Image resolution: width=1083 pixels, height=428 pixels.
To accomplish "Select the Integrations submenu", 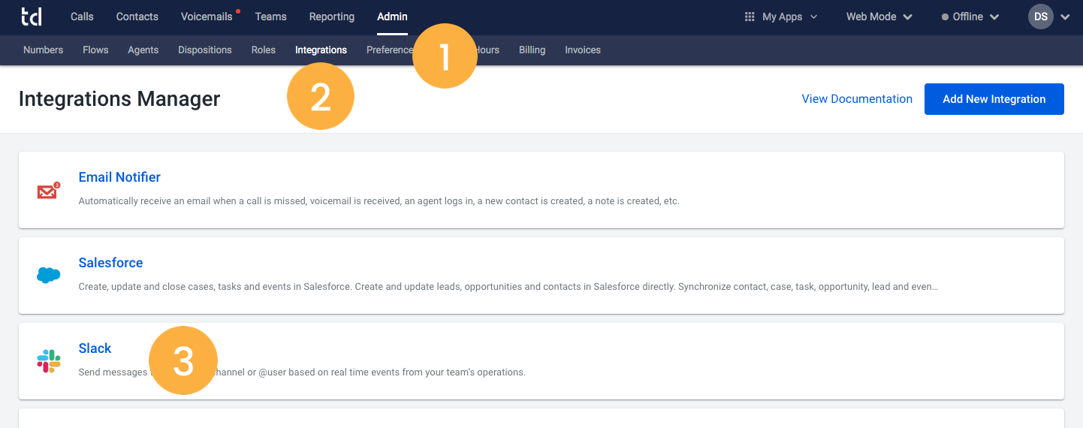I will tap(321, 50).
